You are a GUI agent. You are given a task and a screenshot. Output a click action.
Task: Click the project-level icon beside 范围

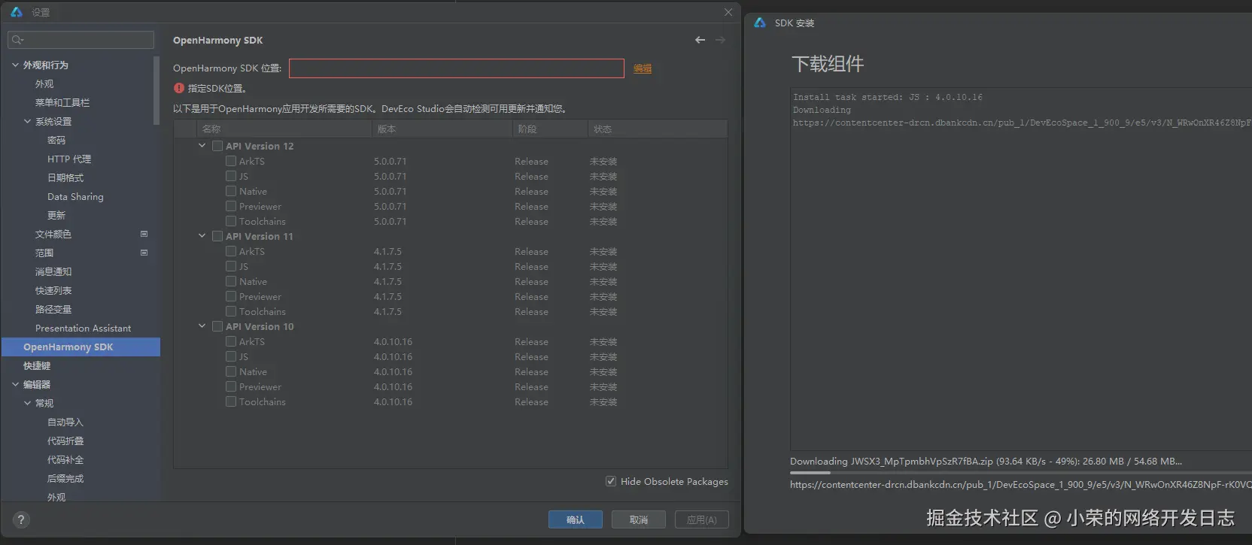(144, 253)
